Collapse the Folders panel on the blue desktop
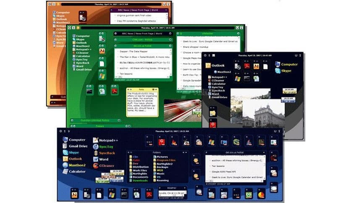This screenshot has height=203, width=351. coord(186,153)
